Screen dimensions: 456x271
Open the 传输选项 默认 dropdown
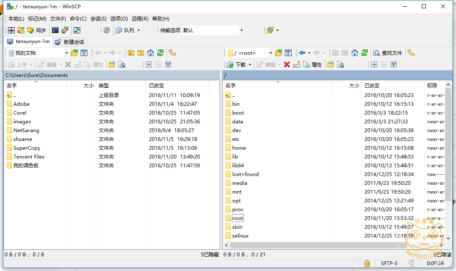pos(241,30)
